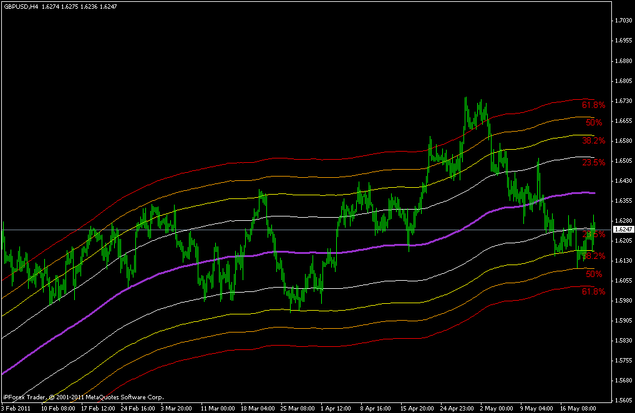Click the 1.6430 price axis label
This screenshot has width=635, height=413.
click(x=623, y=180)
